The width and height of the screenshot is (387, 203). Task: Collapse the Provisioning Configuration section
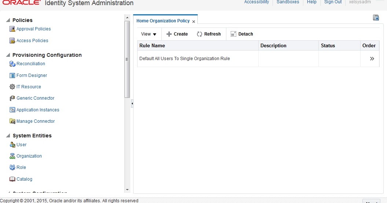[x=8, y=55]
